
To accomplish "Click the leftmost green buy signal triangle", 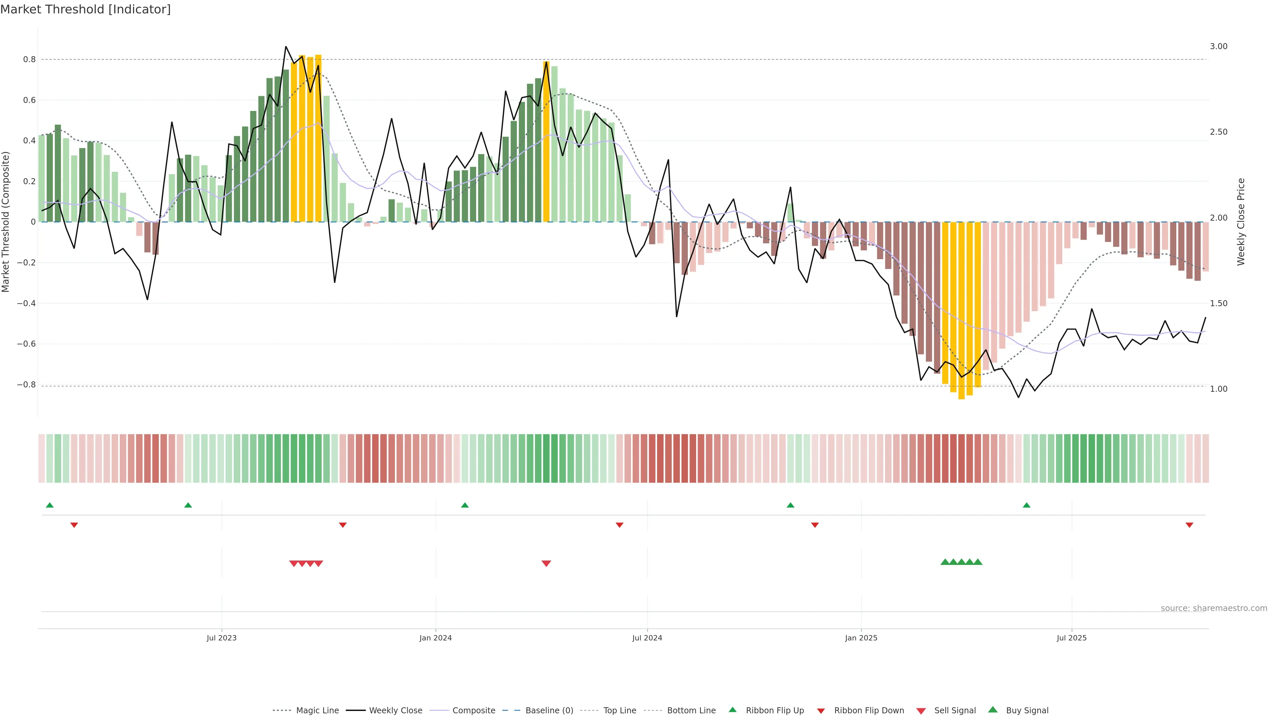I will [945, 562].
